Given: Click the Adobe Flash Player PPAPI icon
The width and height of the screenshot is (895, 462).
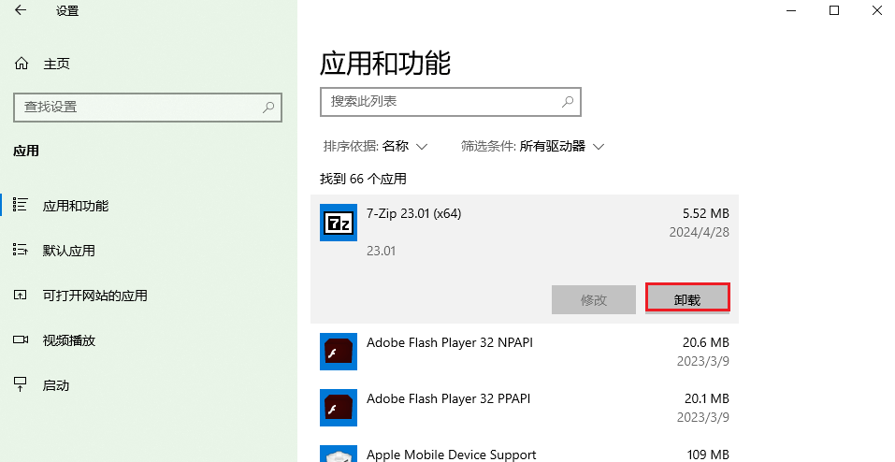Looking at the screenshot, I should pyautogui.click(x=339, y=408).
